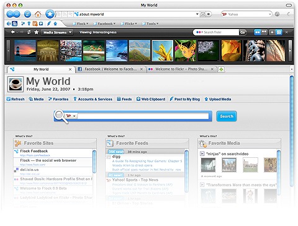The width and height of the screenshot is (298, 226).
Task: Open the search engine selector in the My World search box
Action: click(x=71, y=116)
